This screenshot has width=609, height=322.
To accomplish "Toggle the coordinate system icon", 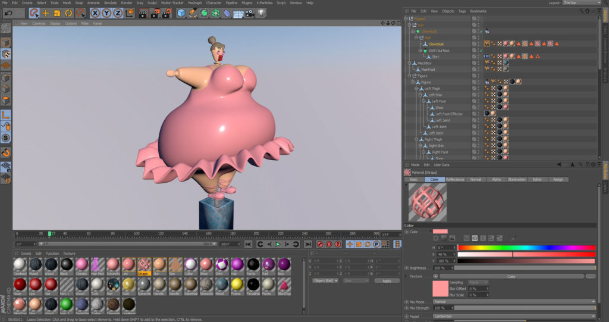I will (x=130, y=13).
